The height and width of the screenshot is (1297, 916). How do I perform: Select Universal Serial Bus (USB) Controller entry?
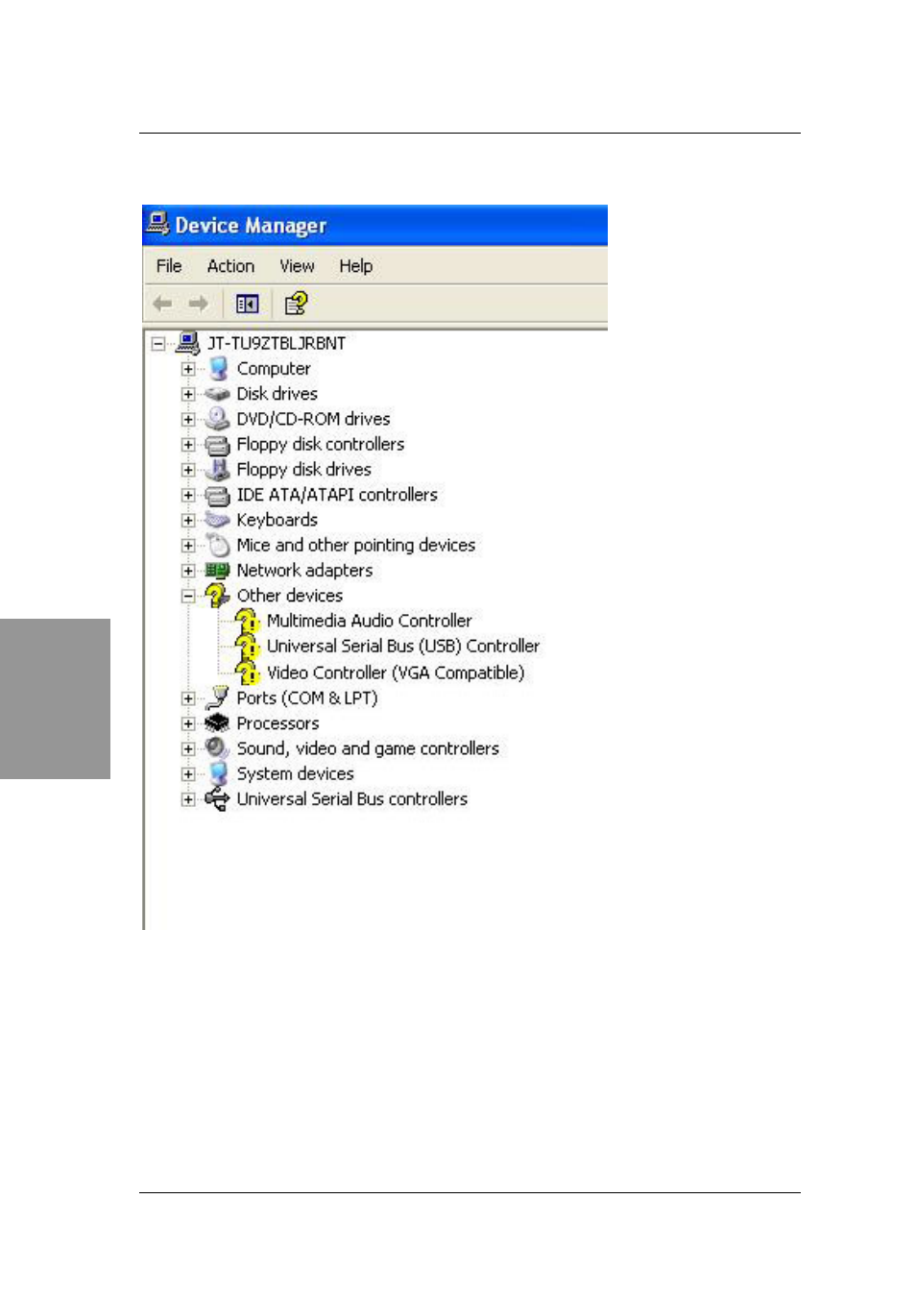pos(403,646)
